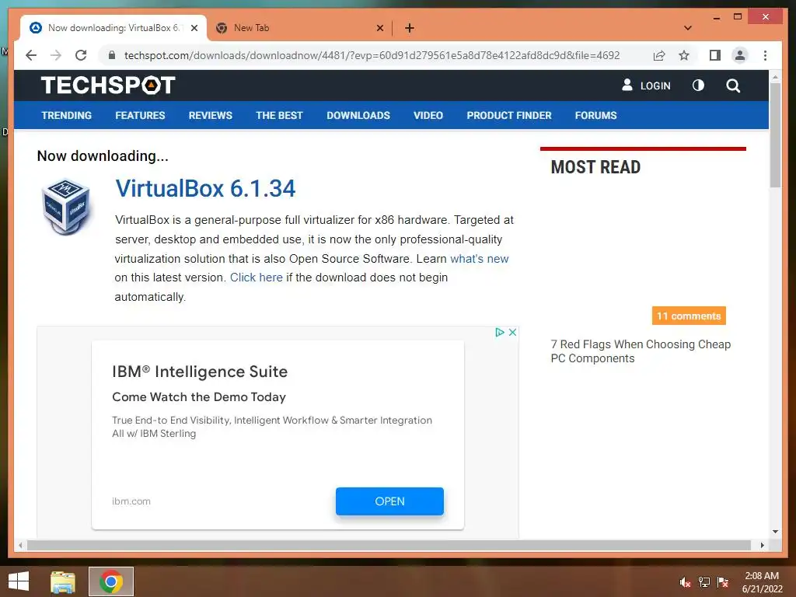Select the 'Now downloading: VirtualBox' tab
Screen dimensions: 796x597
click(x=113, y=28)
